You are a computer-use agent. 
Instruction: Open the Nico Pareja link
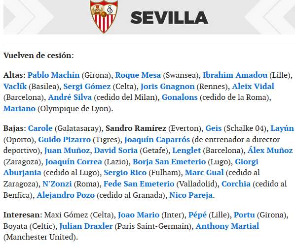(191, 195)
